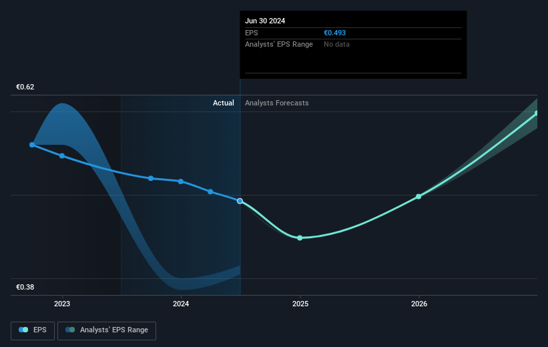Click the 2025 axis label

pyautogui.click(x=300, y=304)
